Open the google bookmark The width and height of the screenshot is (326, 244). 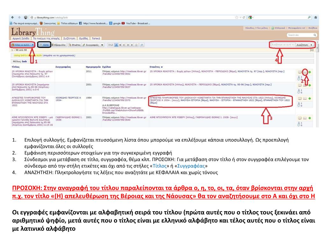pyautogui.click(x=115, y=23)
